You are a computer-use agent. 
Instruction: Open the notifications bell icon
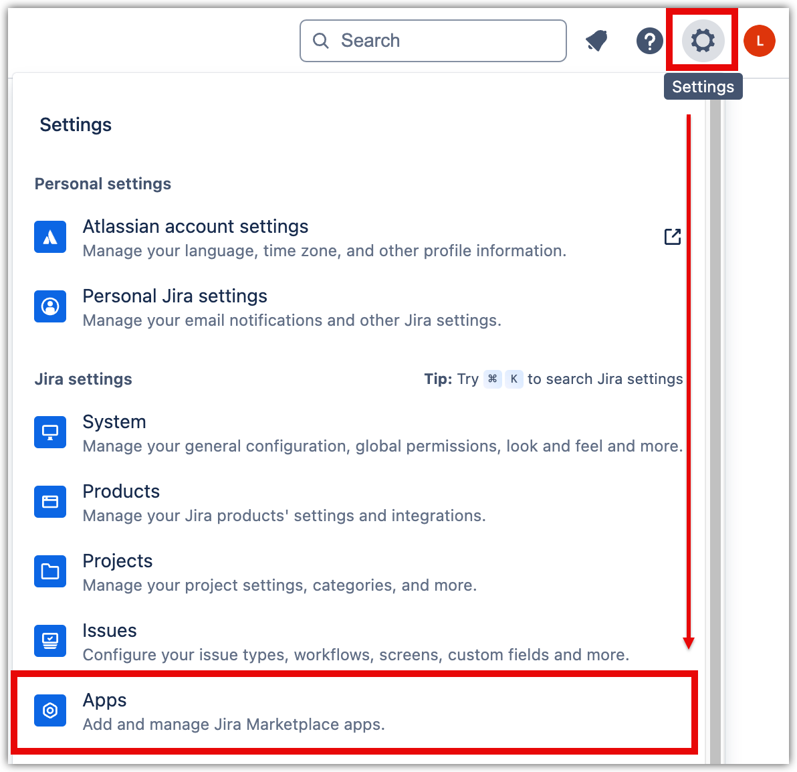tap(596, 41)
